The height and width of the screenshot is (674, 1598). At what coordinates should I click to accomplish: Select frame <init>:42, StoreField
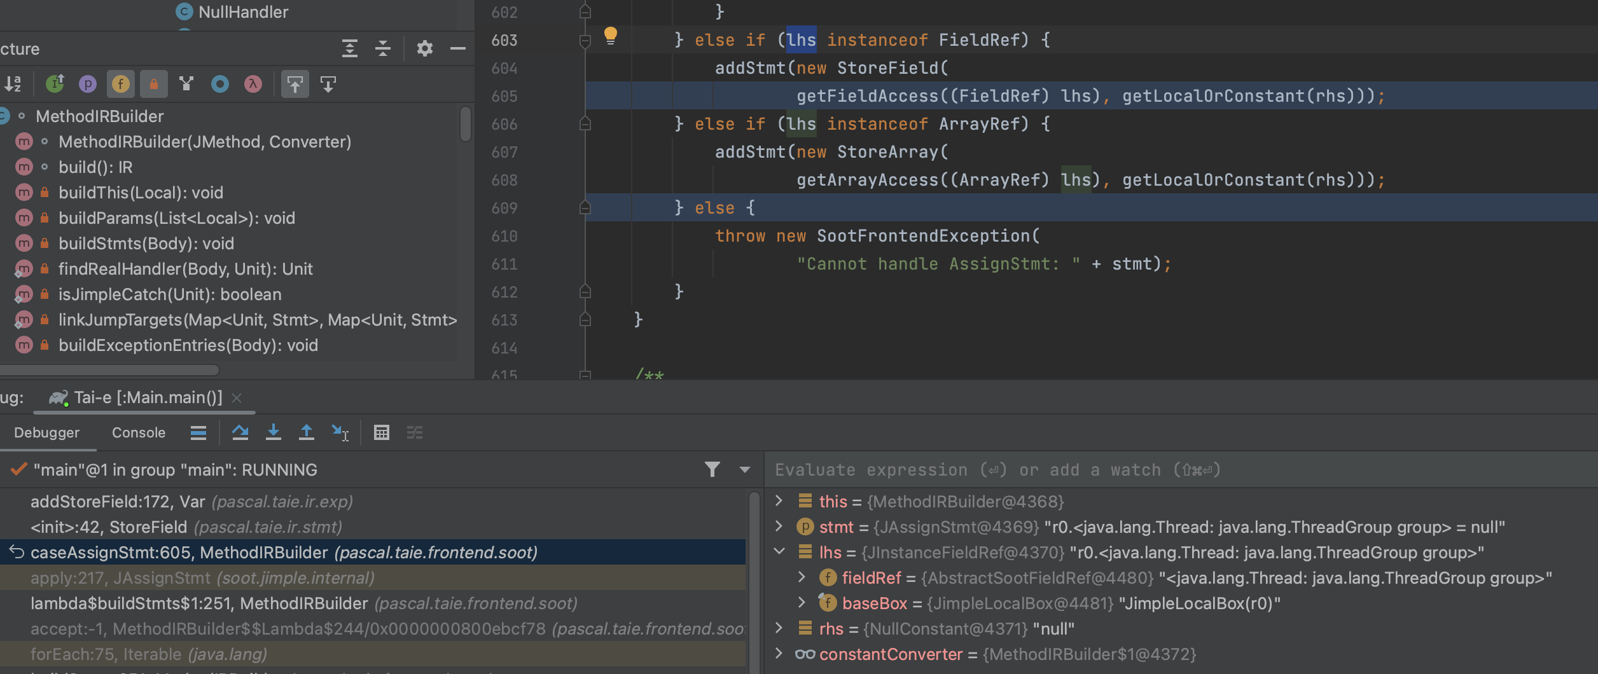pos(373,527)
